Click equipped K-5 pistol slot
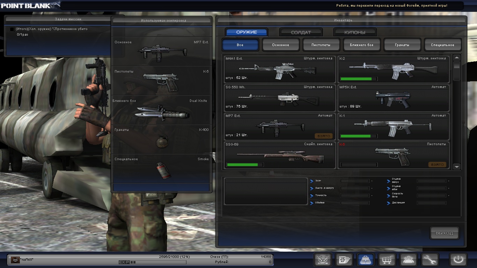Screen dimensions: 477x268 pos(162,81)
